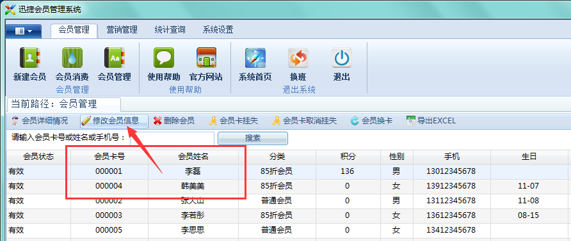Sort by 性别 column header

(x=397, y=157)
